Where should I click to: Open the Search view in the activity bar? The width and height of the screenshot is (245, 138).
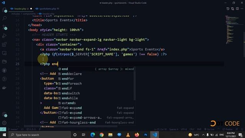point(4,18)
